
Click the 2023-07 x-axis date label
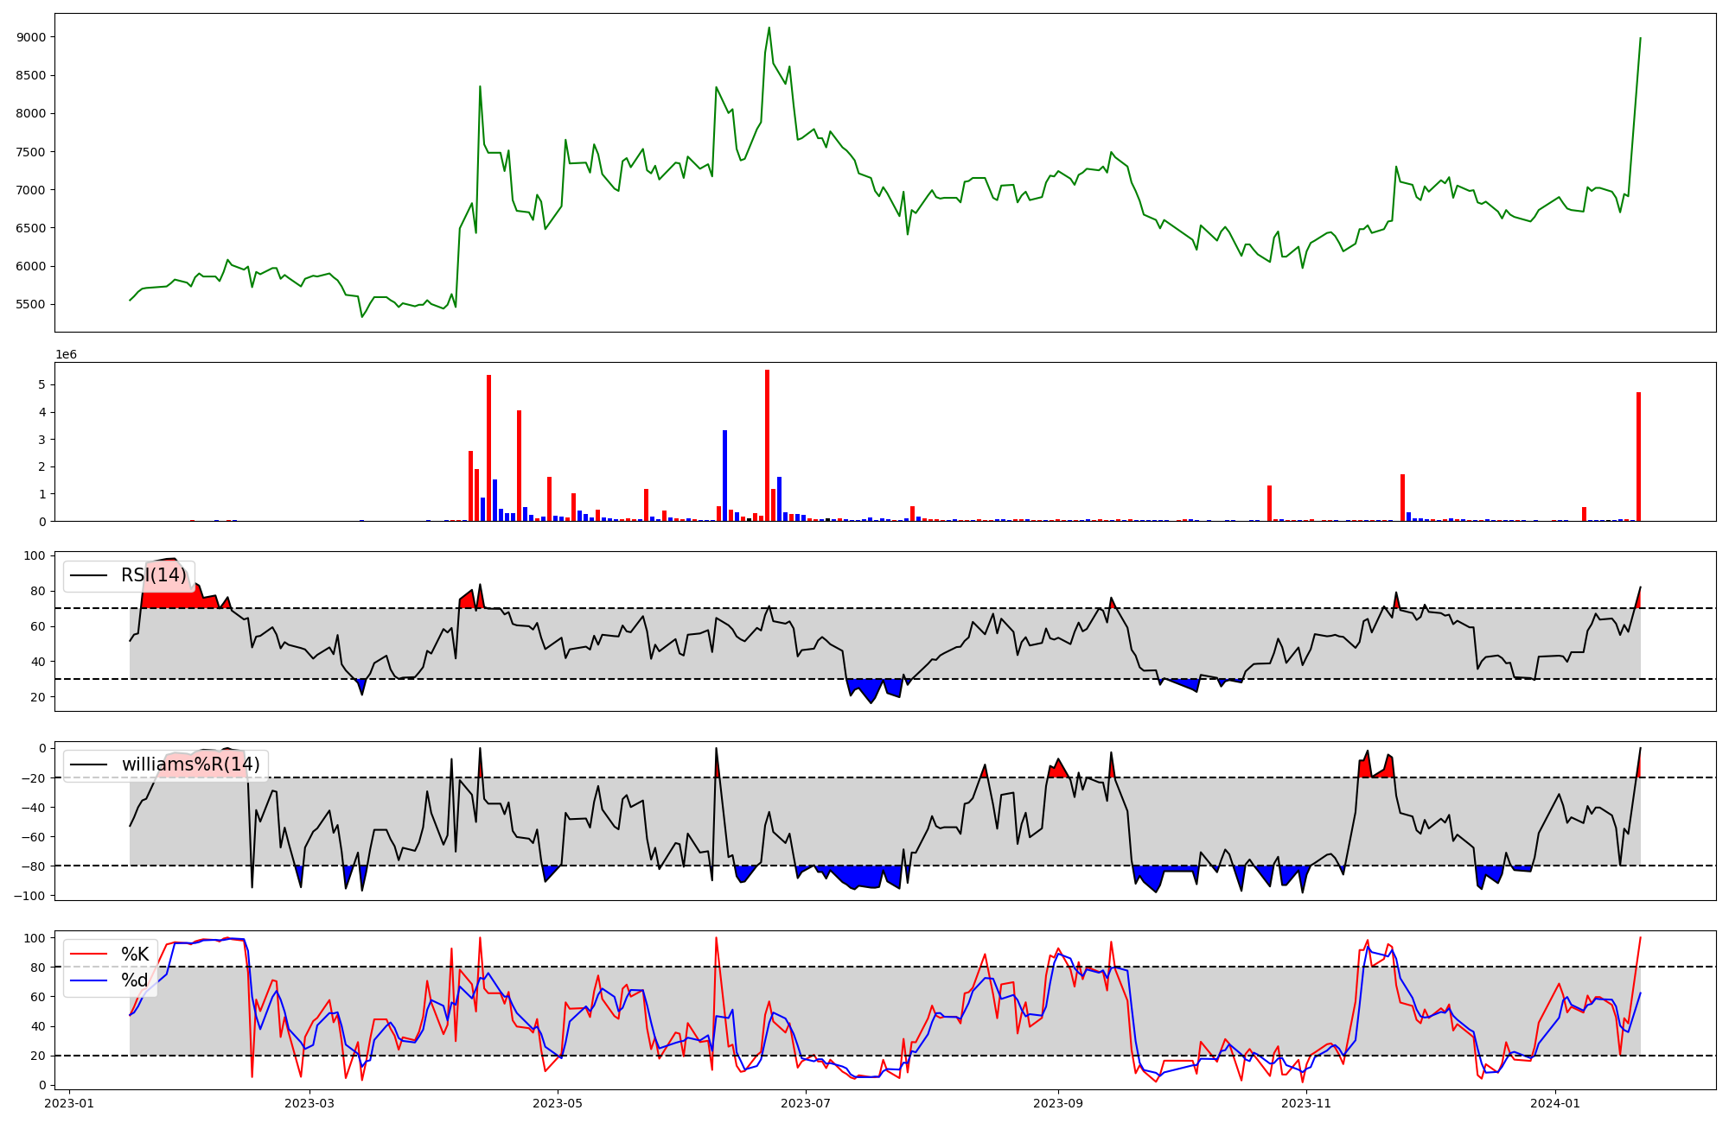point(806,1103)
